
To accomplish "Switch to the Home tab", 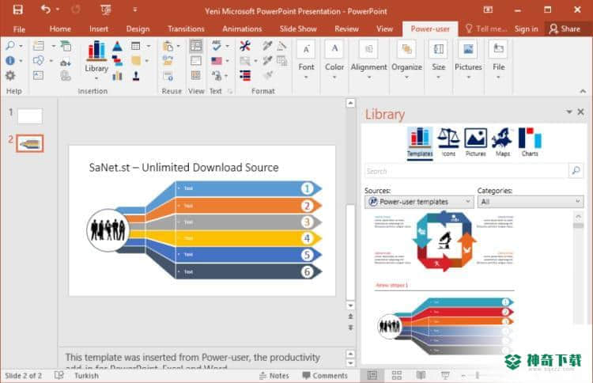I will point(60,28).
